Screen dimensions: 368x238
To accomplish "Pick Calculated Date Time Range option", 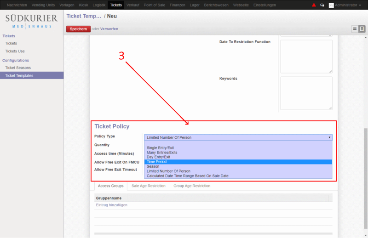I will point(188,176).
